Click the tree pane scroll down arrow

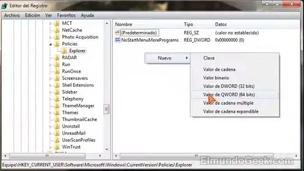106,149
